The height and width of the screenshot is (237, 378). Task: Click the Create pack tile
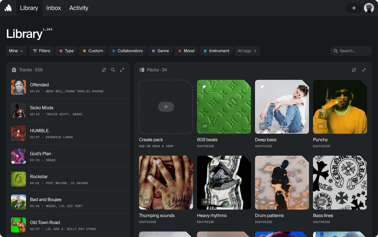166,107
